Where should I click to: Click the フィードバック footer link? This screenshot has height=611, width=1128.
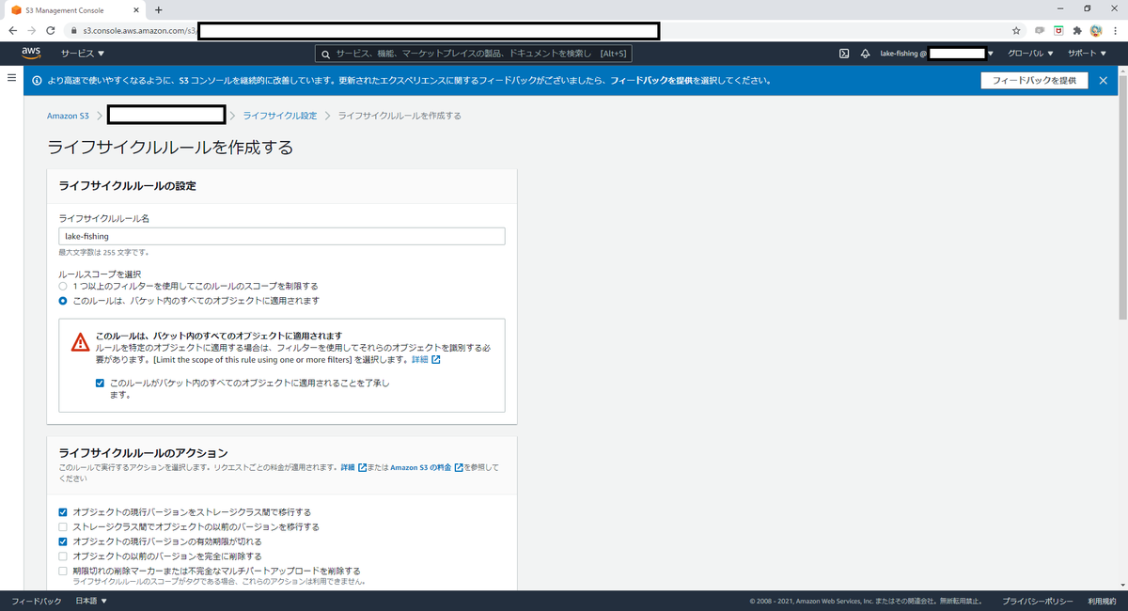click(36, 601)
